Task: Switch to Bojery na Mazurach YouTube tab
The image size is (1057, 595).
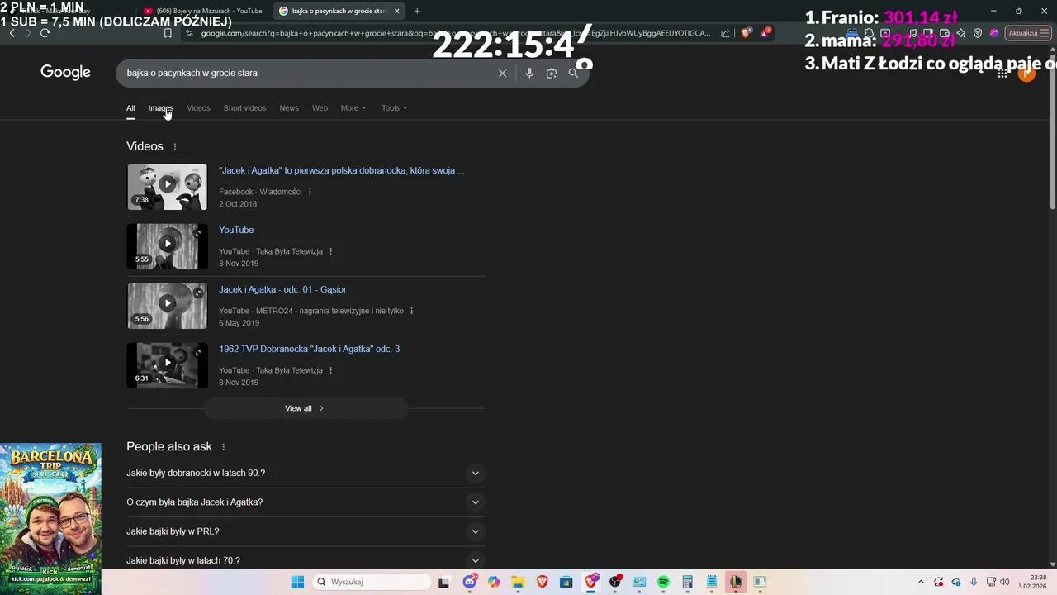Action: (203, 11)
